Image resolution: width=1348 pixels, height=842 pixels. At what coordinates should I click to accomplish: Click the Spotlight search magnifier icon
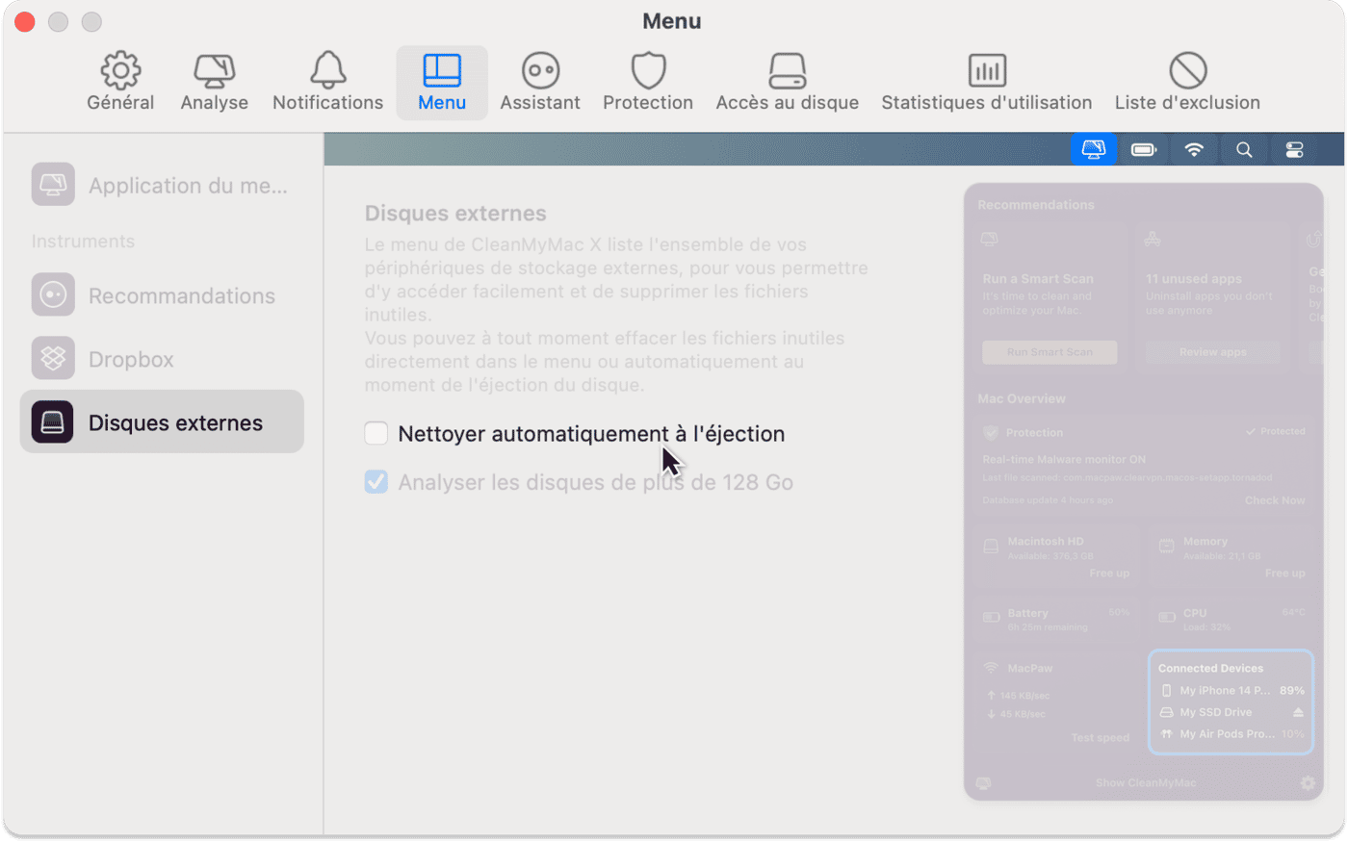pos(1244,149)
